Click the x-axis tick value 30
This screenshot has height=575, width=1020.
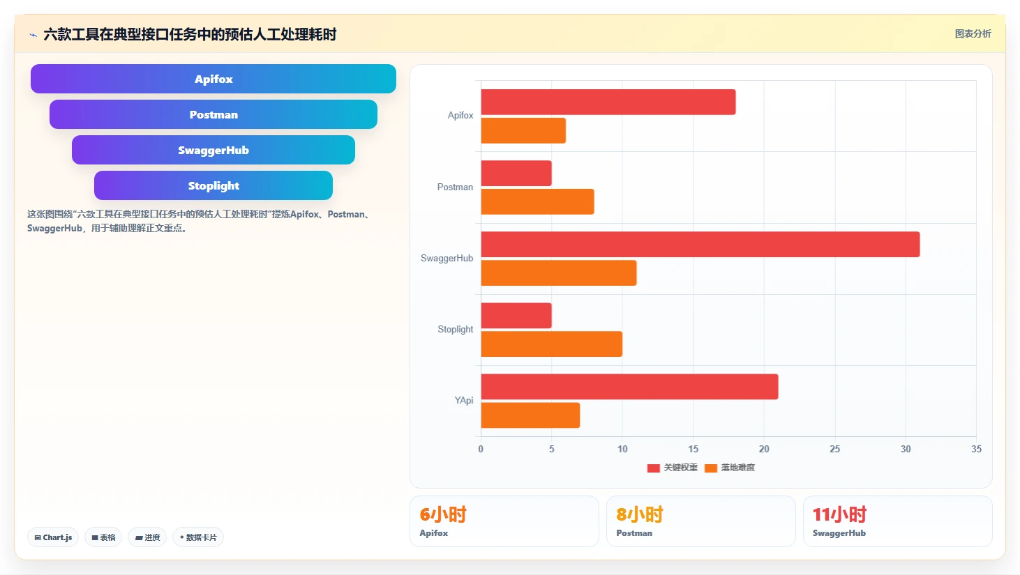(x=906, y=449)
